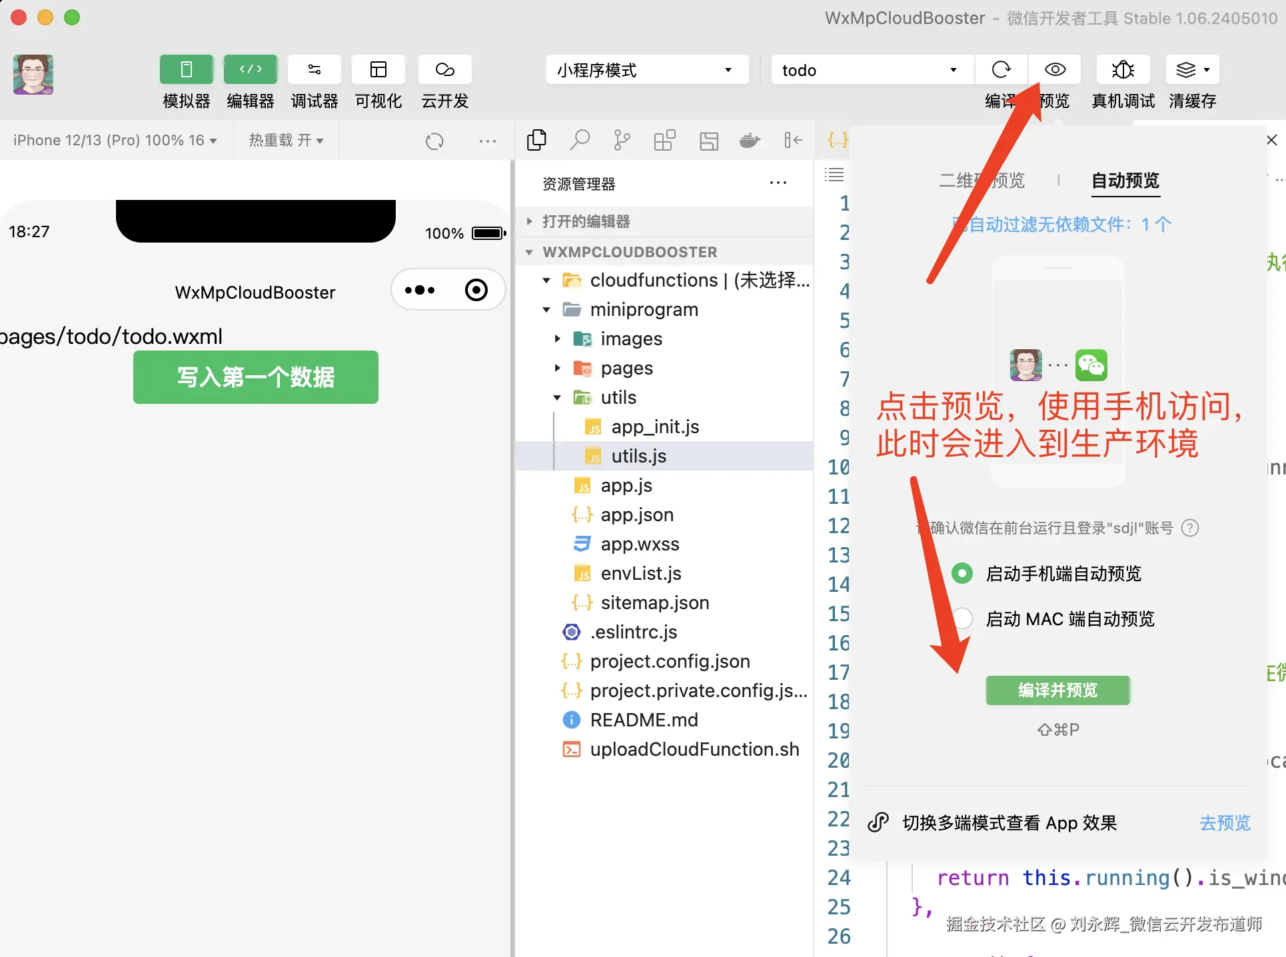Viewport: 1286px width, 957px height.
Task: Select MAC auto preview radio option
Action: pos(962,618)
